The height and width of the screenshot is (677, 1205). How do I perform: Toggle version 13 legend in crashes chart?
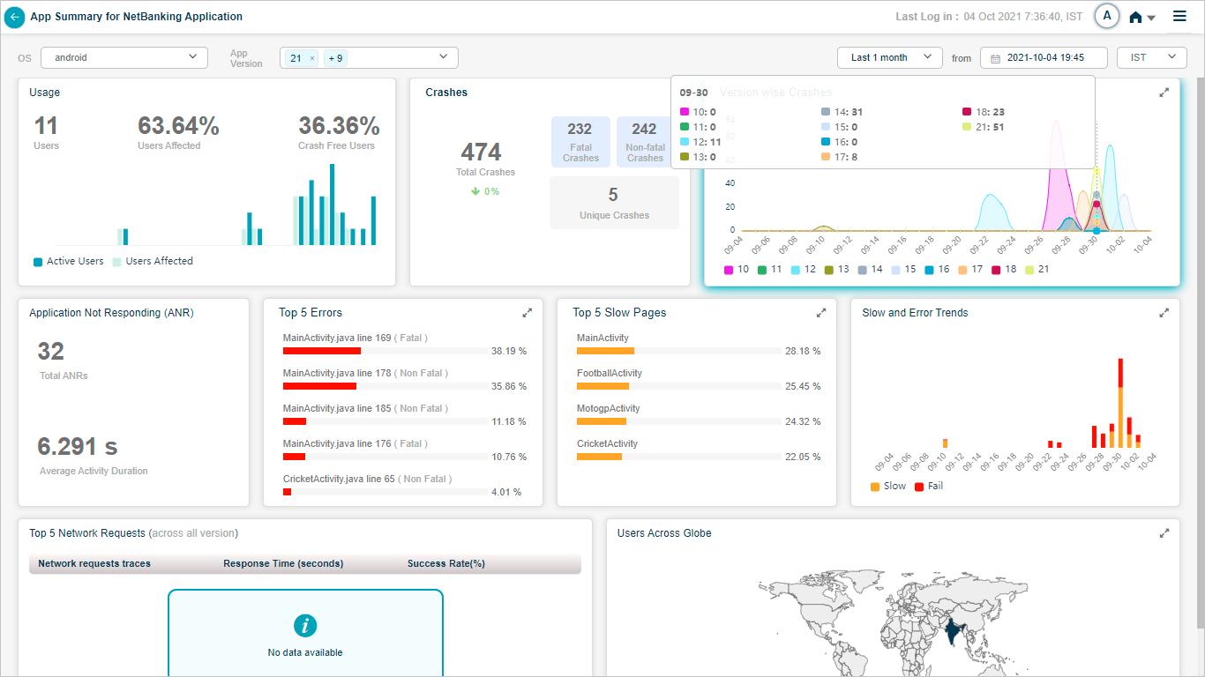pyautogui.click(x=837, y=269)
